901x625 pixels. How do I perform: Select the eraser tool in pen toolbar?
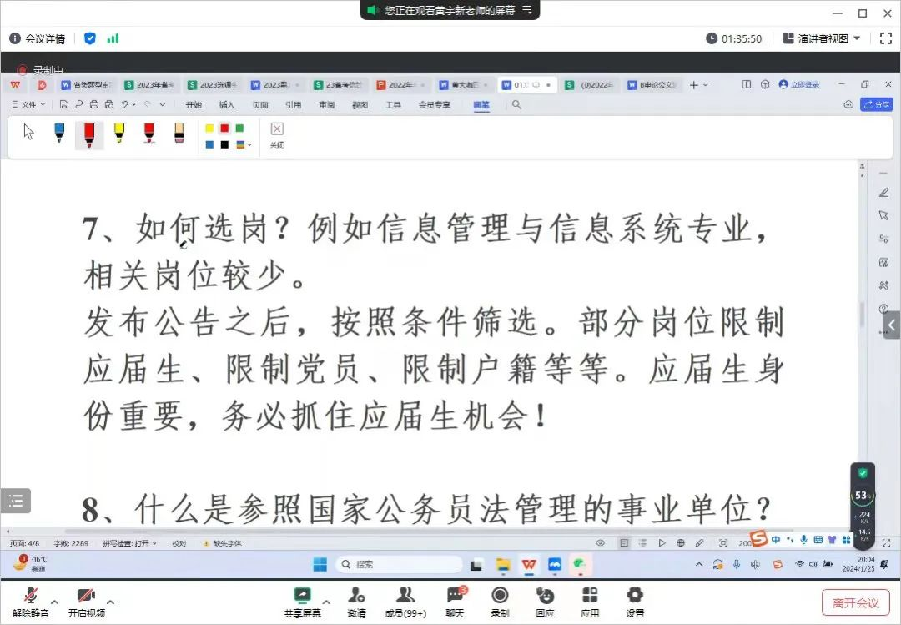point(179,133)
